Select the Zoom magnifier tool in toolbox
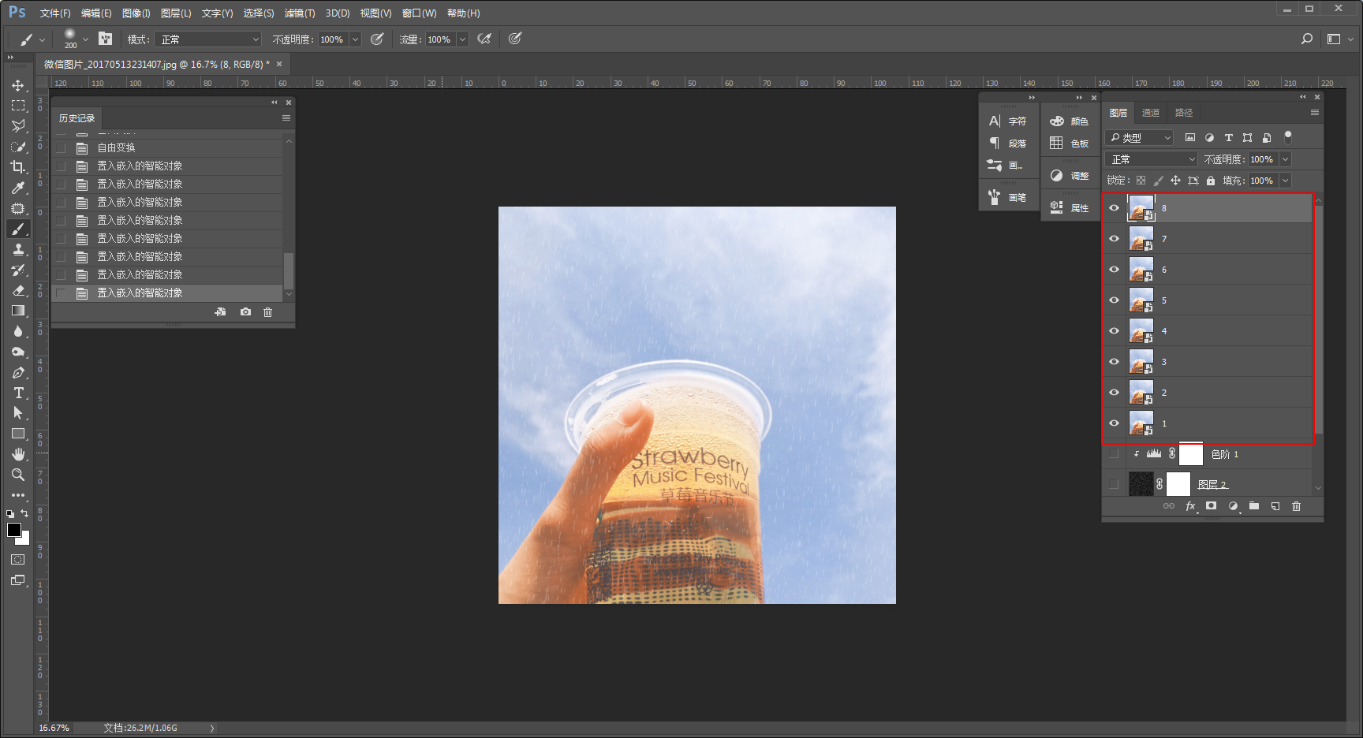 click(18, 475)
